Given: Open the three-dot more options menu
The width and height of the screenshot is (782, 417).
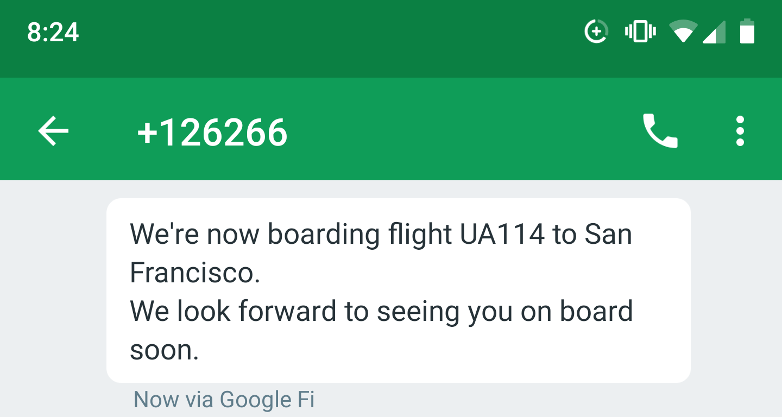Looking at the screenshot, I should pos(740,131).
